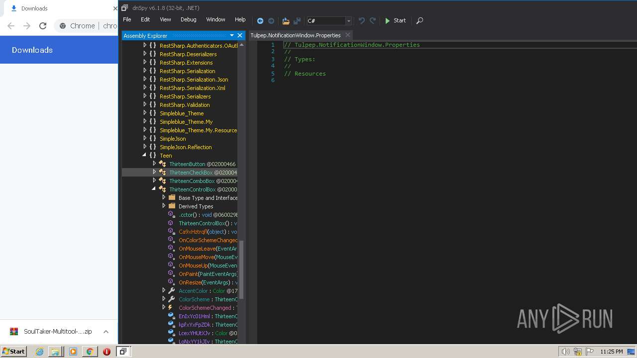Expand the Simpleblue_Theme namespace
The height and width of the screenshot is (358, 637).
[145, 113]
